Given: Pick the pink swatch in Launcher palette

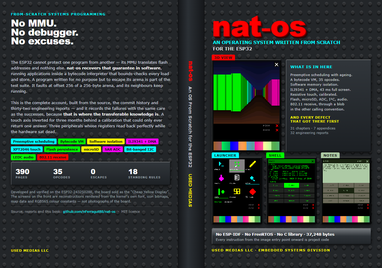Looking at the screenshot, I should pyautogui.click(x=246, y=219).
